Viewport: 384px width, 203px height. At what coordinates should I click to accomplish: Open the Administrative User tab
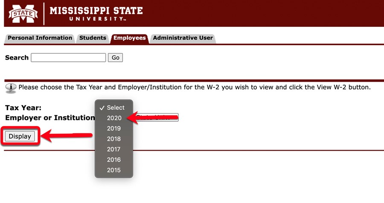pyautogui.click(x=183, y=38)
